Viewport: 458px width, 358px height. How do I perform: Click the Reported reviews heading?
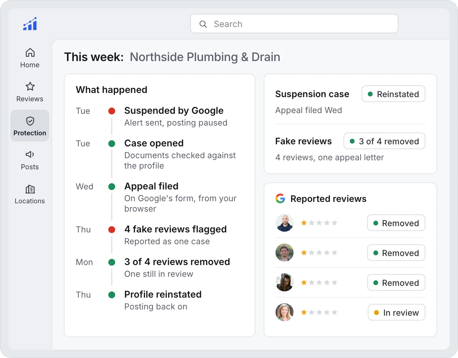(x=328, y=199)
